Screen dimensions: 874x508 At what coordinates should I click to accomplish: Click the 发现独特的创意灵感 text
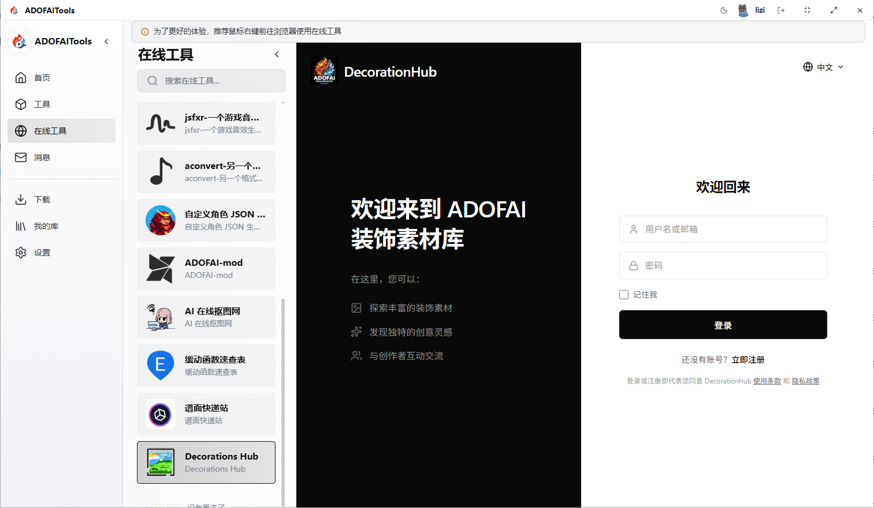411,332
